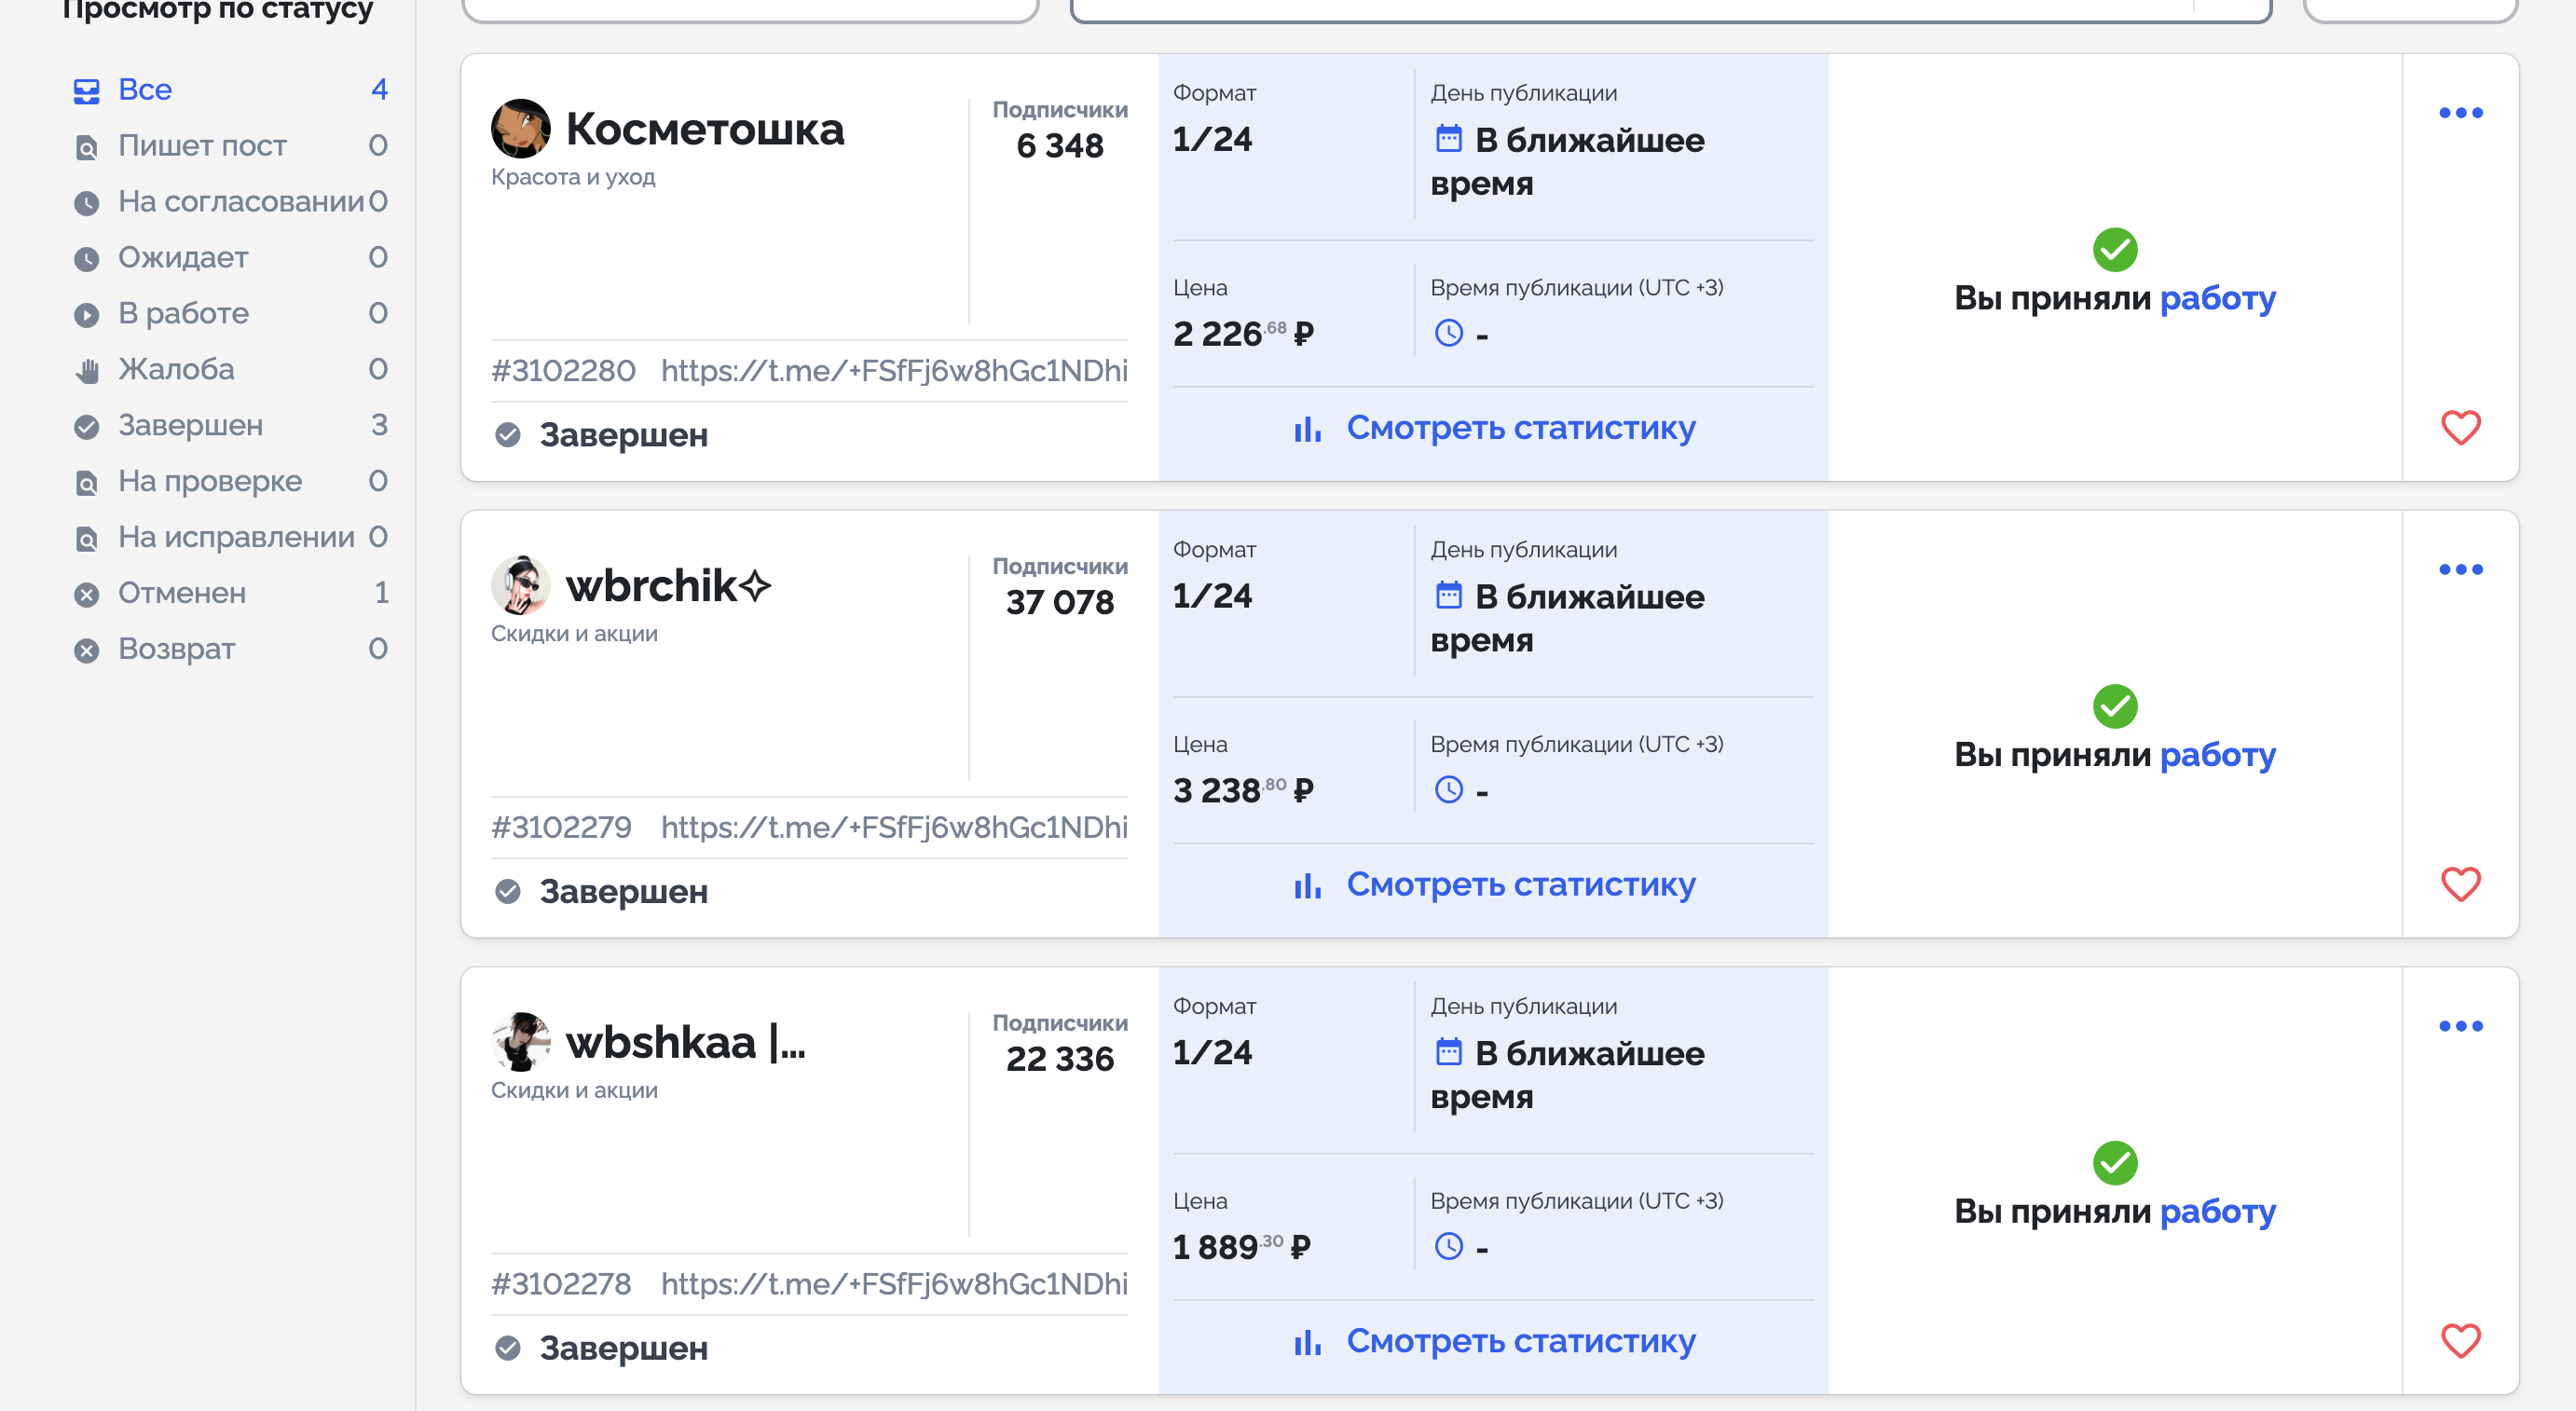Click clock icon in wbshkaa publication time
Viewport: 2576px width, 1411px height.
coord(1448,1246)
